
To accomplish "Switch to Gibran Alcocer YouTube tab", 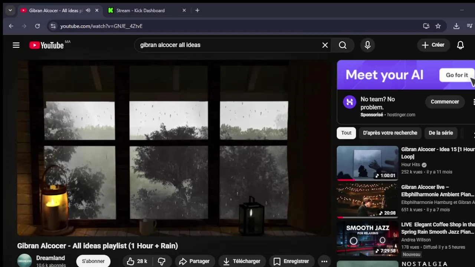I will (56, 10).
